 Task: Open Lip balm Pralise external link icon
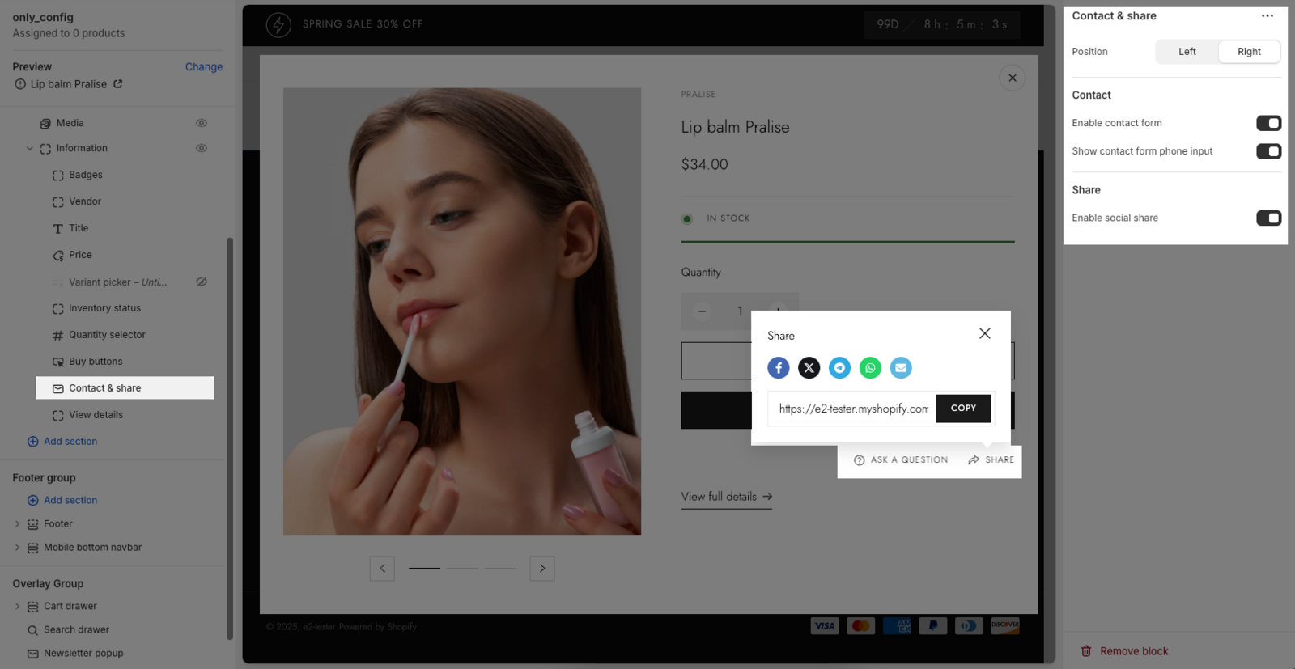pyautogui.click(x=118, y=84)
